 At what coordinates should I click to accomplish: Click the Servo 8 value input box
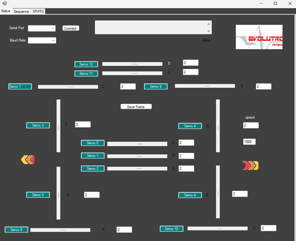264,86
